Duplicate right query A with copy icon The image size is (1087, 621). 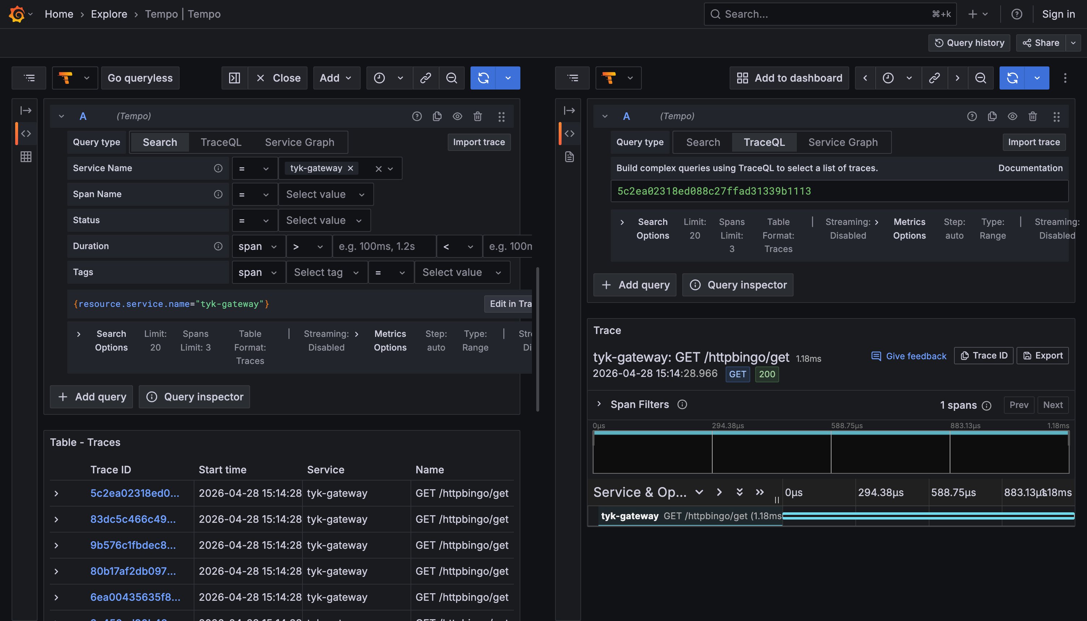992,116
